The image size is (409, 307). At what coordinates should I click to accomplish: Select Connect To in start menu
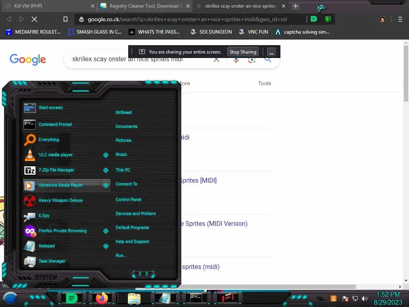tap(127, 184)
